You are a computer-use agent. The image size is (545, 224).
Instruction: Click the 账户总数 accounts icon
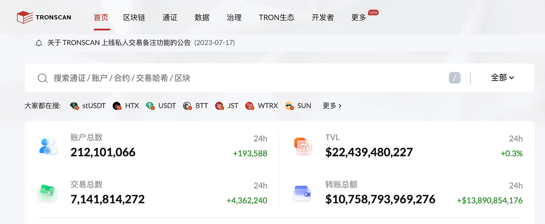(x=48, y=146)
